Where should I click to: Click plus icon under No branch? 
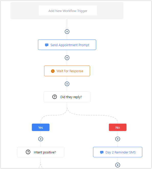tap(118, 139)
